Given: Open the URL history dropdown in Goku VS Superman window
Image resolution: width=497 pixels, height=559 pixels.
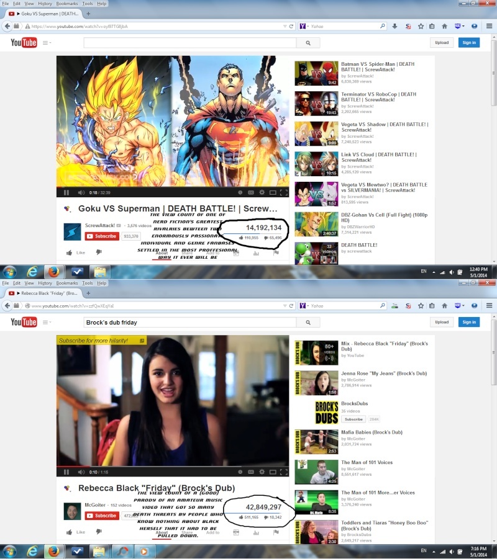Looking at the screenshot, I should pos(285,27).
